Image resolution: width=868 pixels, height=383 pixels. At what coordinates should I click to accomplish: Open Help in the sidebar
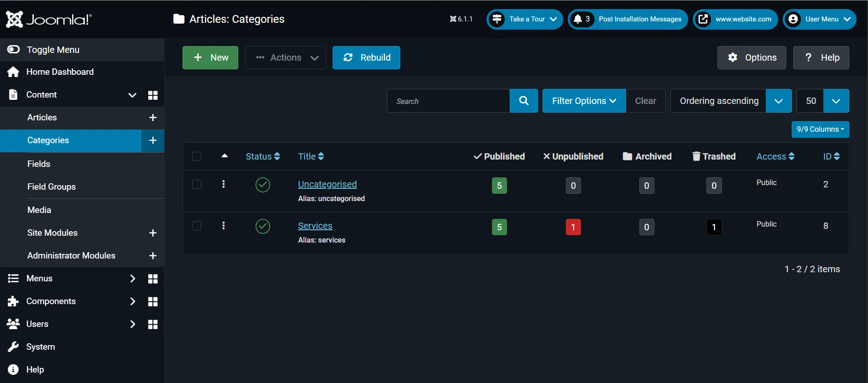coord(35,370)
